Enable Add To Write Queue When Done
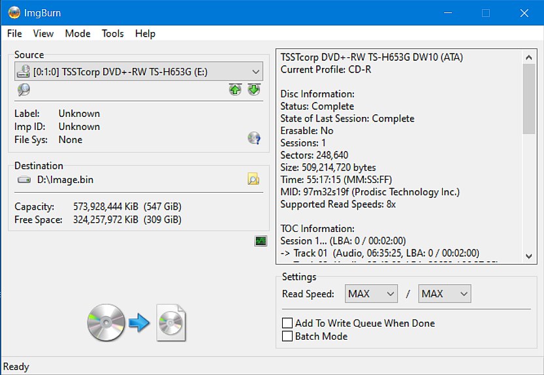The height and width of the screenshot is (375, 544). (287, 323)
